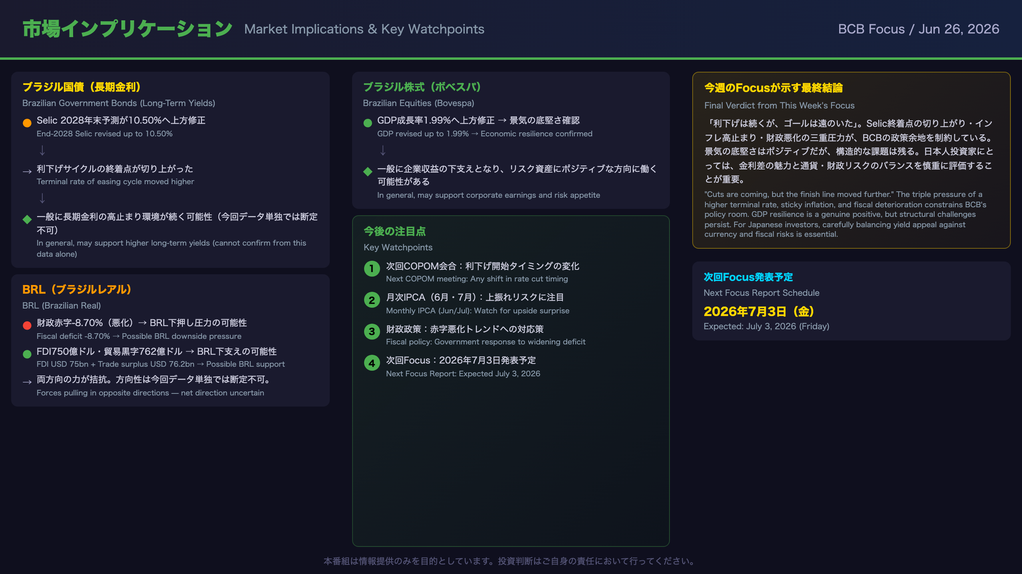Click Final Verdict from This Week's Focus
Screen dimensions: 1022x574
[x=779, y=106]
